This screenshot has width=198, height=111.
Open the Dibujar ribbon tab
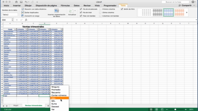28,6
